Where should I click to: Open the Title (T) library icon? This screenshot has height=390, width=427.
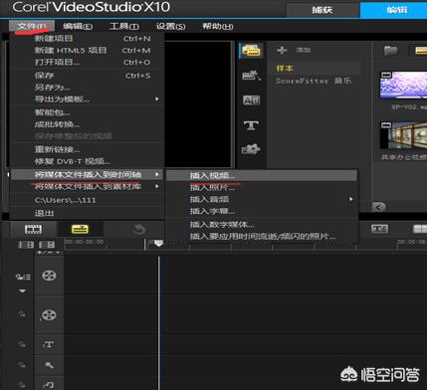pos(251,125)
